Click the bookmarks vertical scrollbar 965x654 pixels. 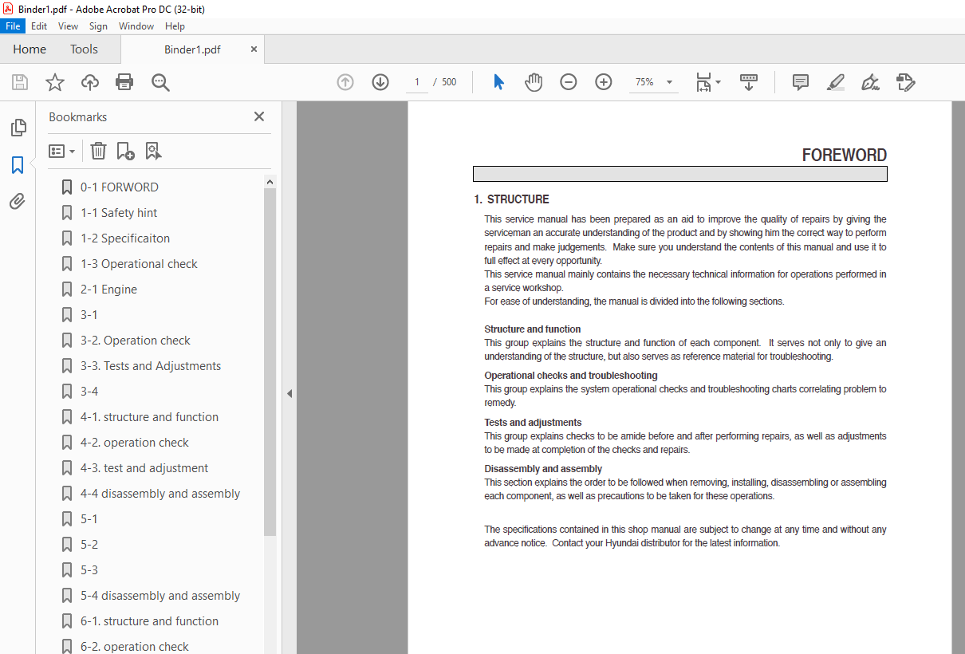pos(270,361)
